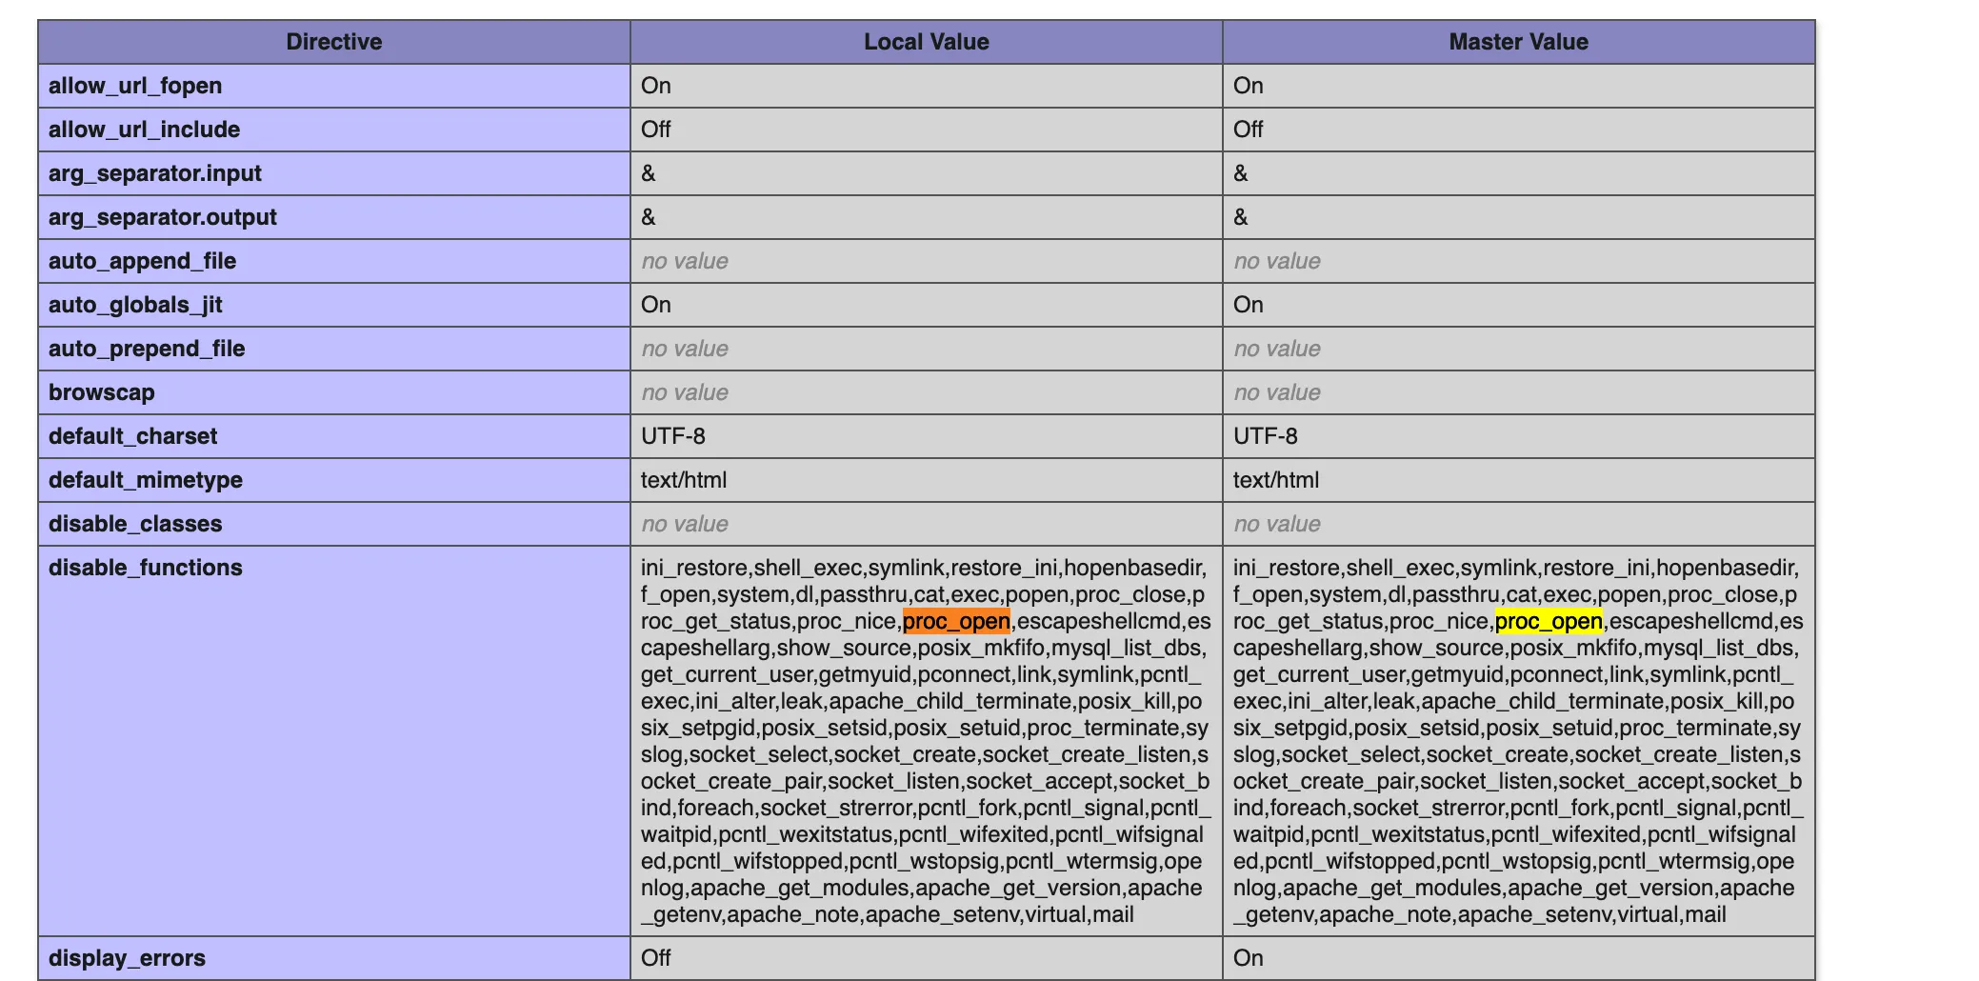Click the arg_separator.input directive
This screenshot has height=981, width=1979.
coord(155,173)
